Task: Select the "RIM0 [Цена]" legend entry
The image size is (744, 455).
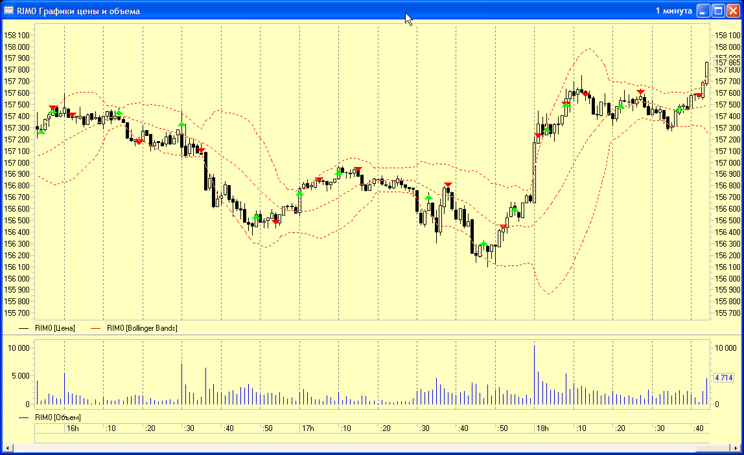Action: coord(55,328)
